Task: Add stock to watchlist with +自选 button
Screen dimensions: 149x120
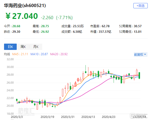Action: [x=140, y=6]
